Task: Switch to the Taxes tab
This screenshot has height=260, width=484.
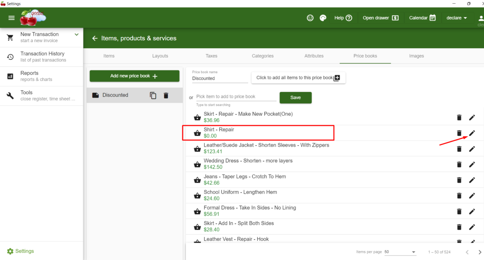Action: tap(211, 56)
